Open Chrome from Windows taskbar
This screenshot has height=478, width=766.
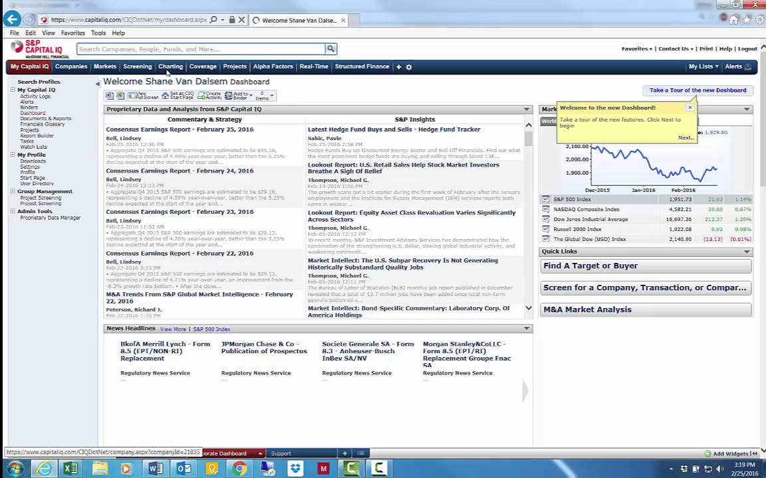click(239, 469)
